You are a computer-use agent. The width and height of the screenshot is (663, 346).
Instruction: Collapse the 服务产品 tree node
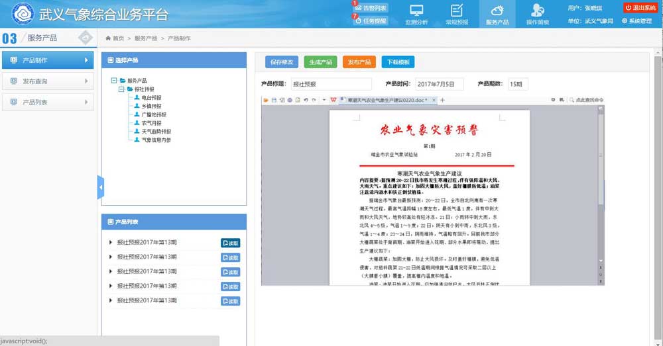[115, 81]
